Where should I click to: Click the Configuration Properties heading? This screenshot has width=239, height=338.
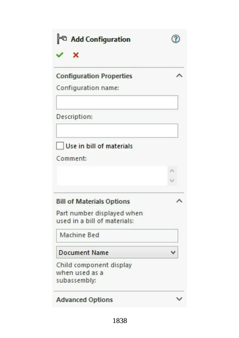(94, 76)
